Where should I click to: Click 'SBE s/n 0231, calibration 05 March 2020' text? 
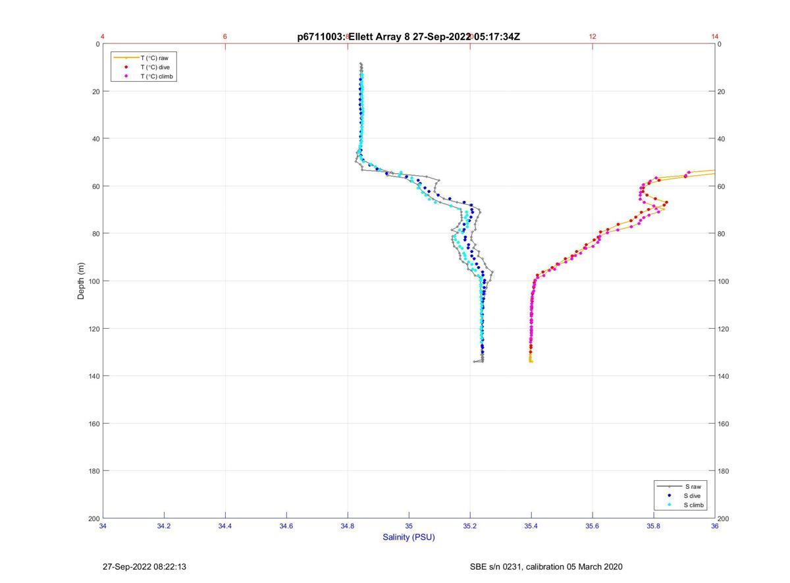click(x=546, y=567)
